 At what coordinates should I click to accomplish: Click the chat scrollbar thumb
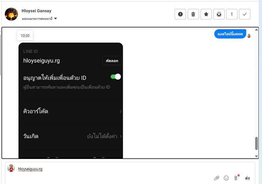click(257, 143)
